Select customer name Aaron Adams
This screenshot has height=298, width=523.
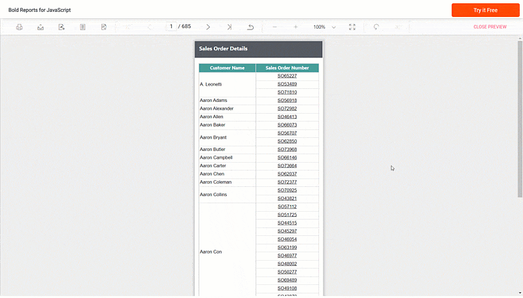pyautogui.click(x=214, y=101)
